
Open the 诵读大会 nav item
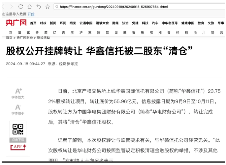click(x=102, y=23)
